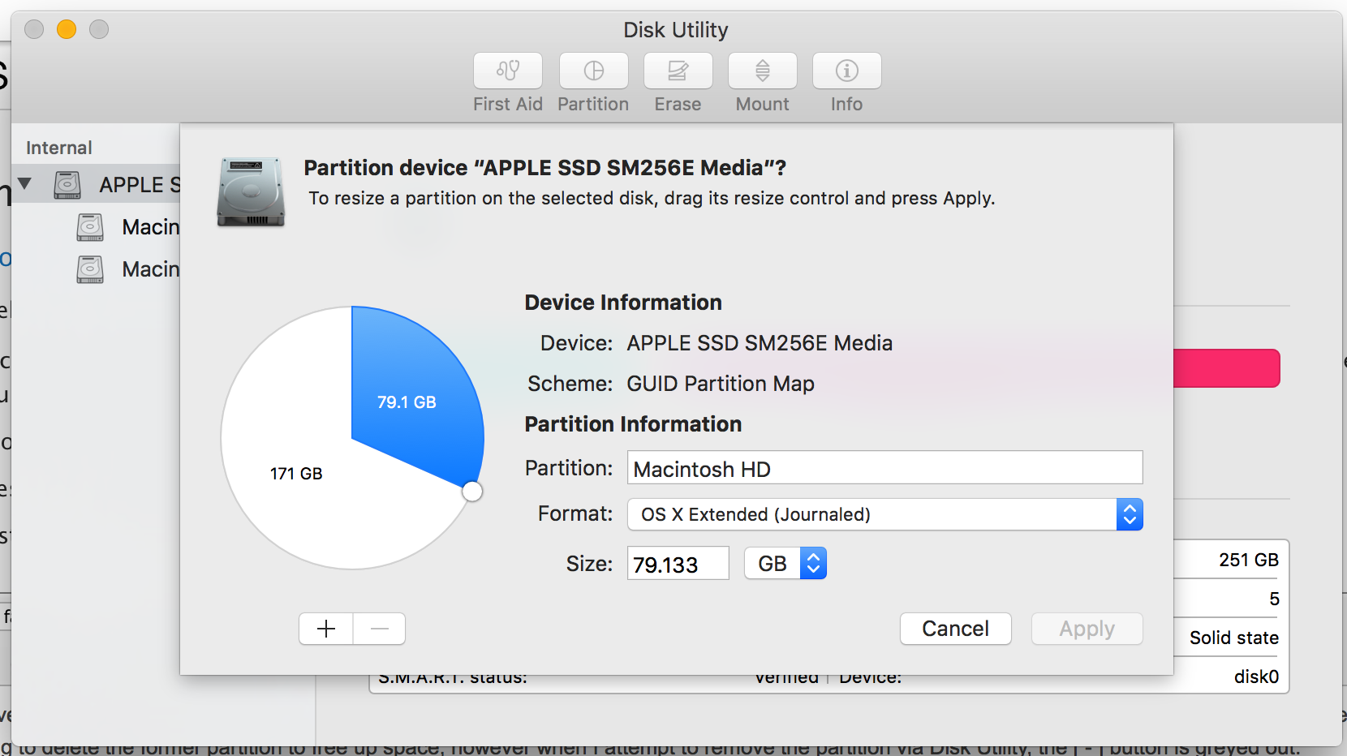
Task: Click the Disk Utility window title
Action: point(676,30)
